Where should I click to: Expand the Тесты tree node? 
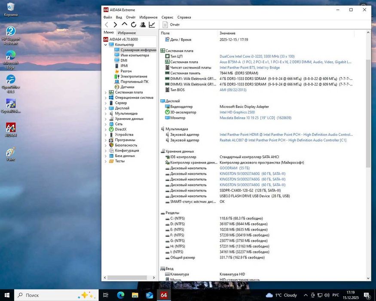coord(106,161)
